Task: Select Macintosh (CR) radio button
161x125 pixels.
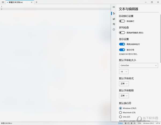Action: tap(120, 113)
